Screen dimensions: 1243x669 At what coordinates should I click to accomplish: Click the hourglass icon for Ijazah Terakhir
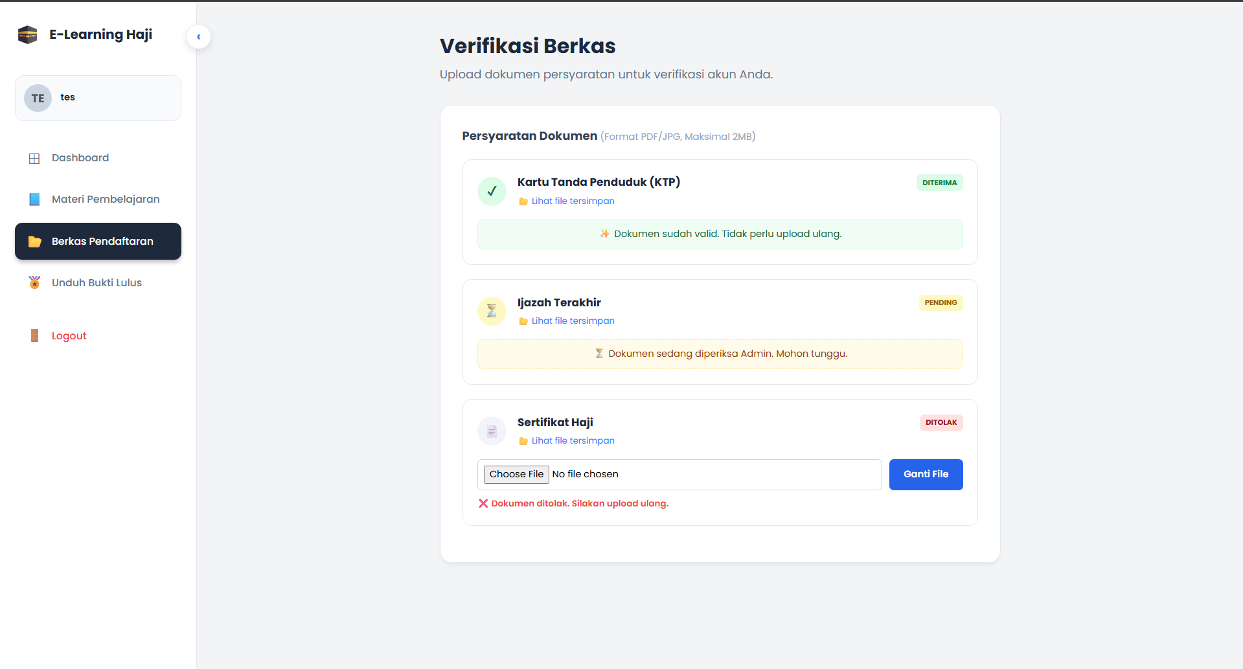(492, 311)
